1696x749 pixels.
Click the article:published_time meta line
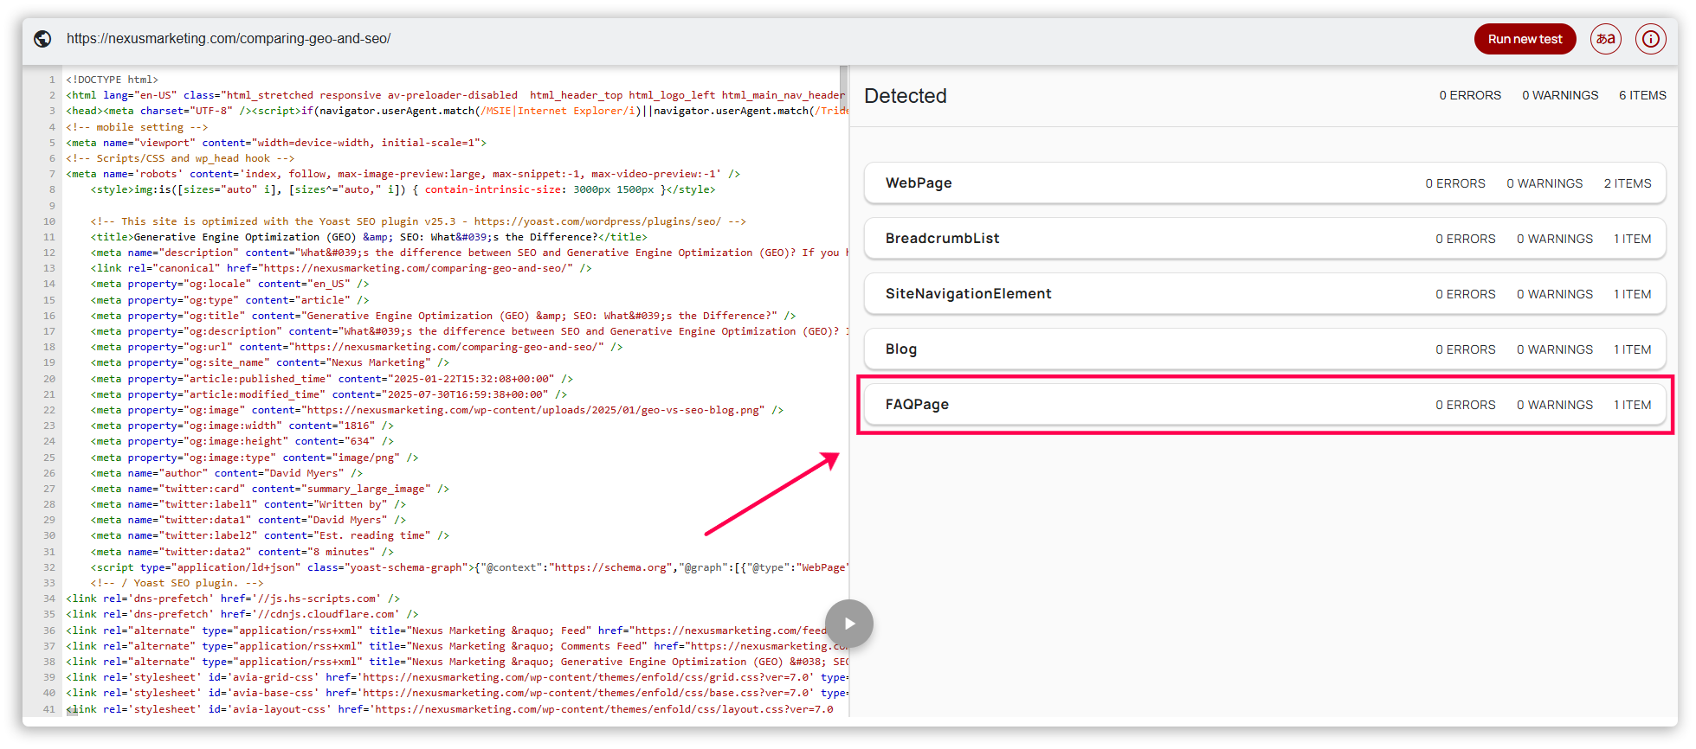(x=332, y=379)
